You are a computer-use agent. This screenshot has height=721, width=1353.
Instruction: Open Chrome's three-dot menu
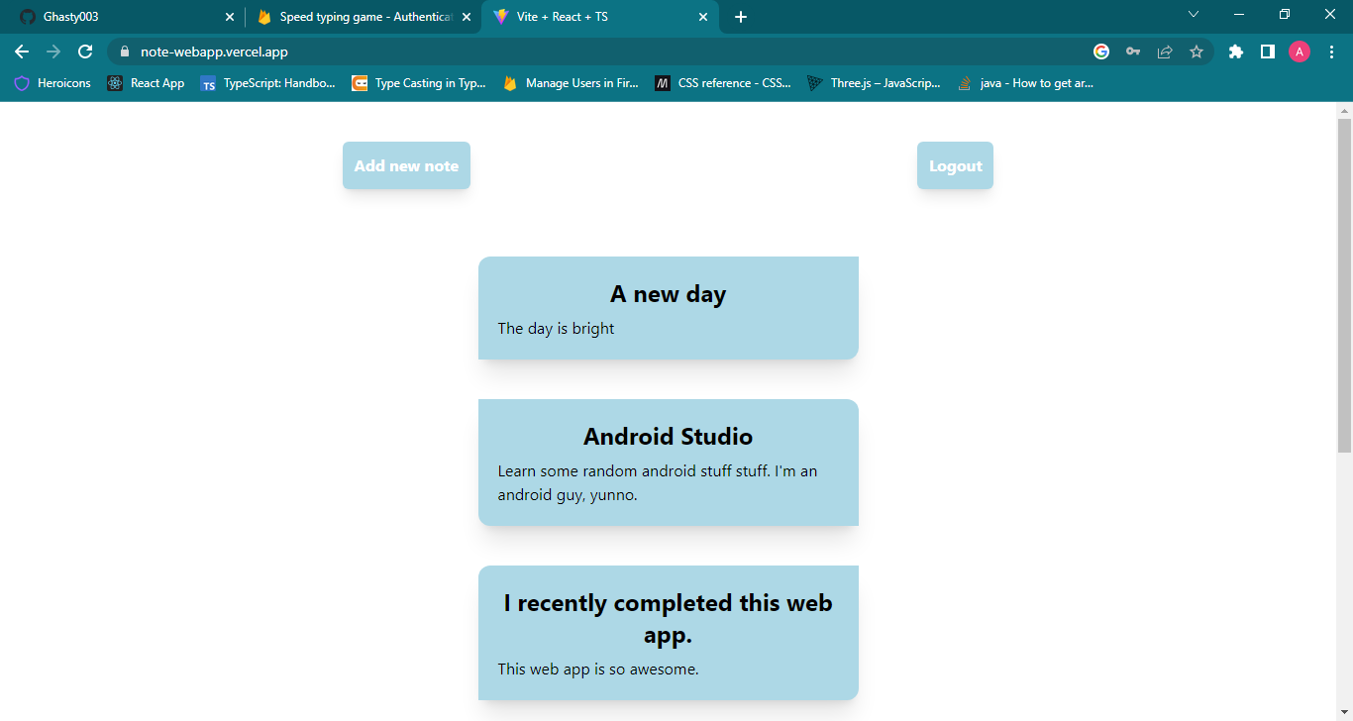[x=1331, y=51]
